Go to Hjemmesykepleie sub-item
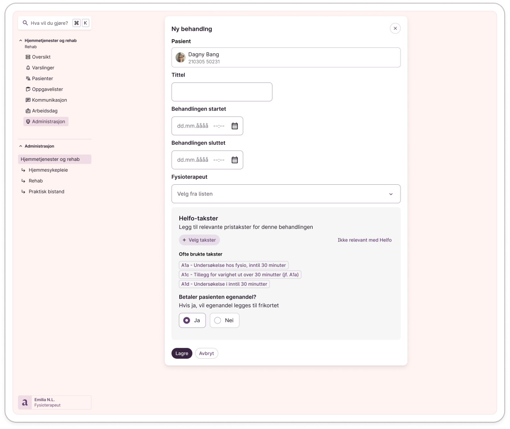This screenshot has width=510, height=429. (48, 170)
